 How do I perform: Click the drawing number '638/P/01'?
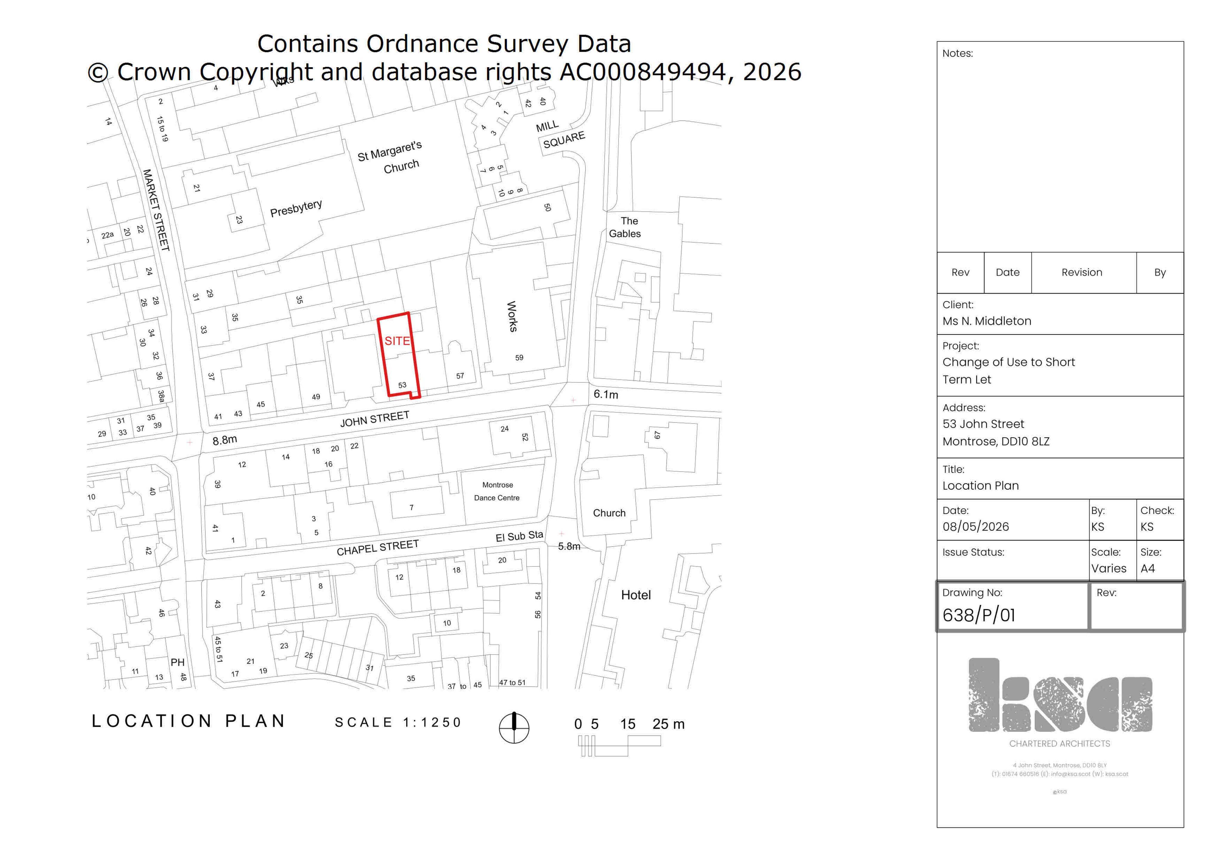coord(979,615)
